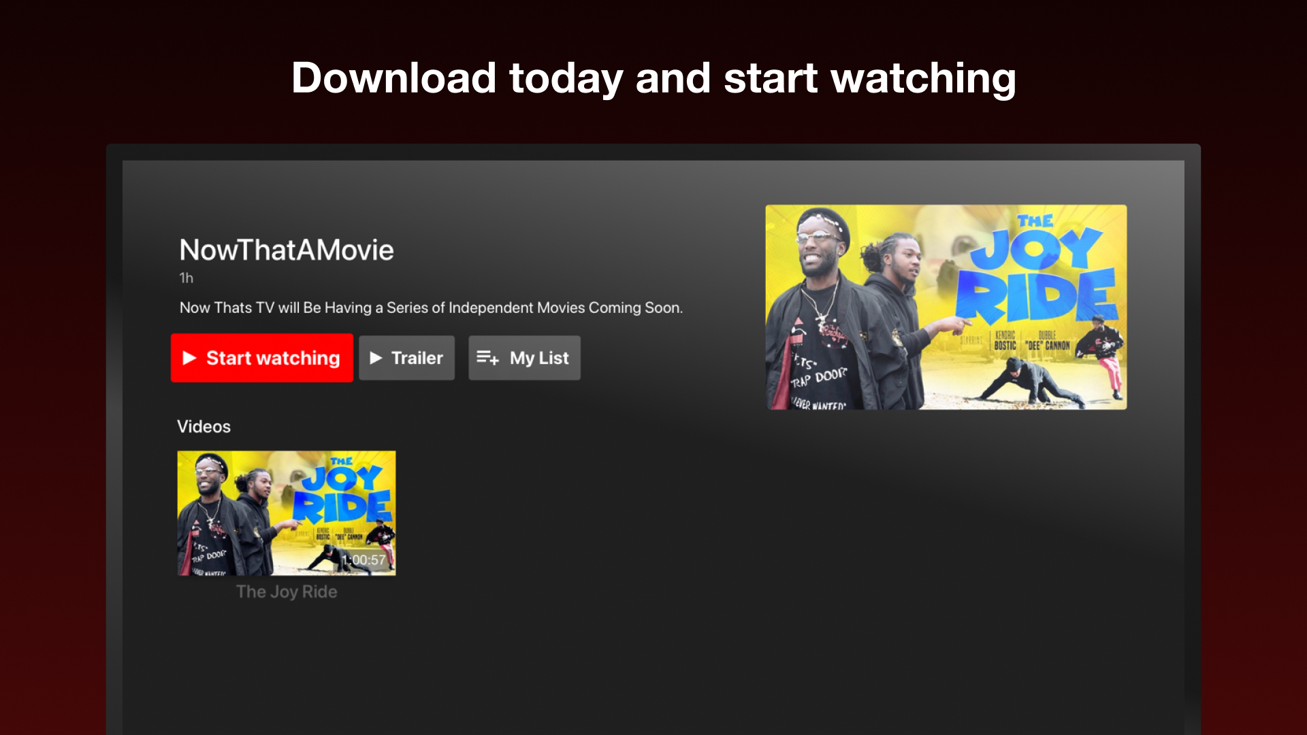Screen dimensions: 1307x735
Task: Click the 1:00:57 duration badge
Action: pyautogui.click(x=364, y=560)
